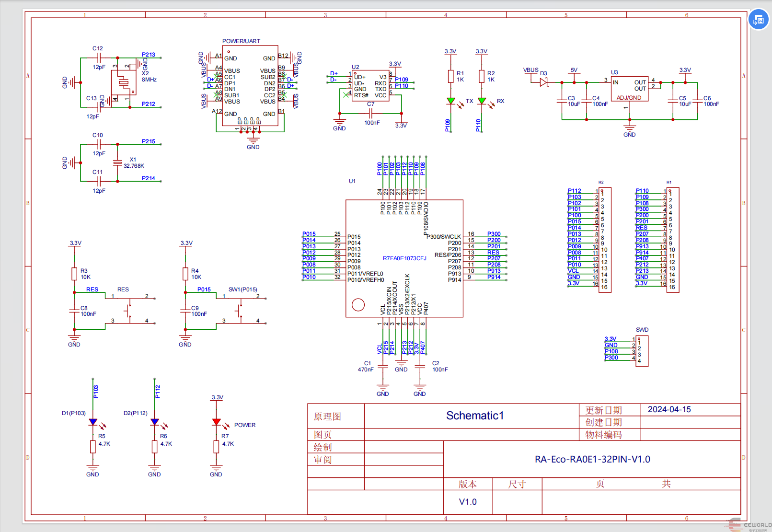This screenshot has height=532, width=772.
Task: Click the 2024-04-15 date value
Action: coord(669,409)
